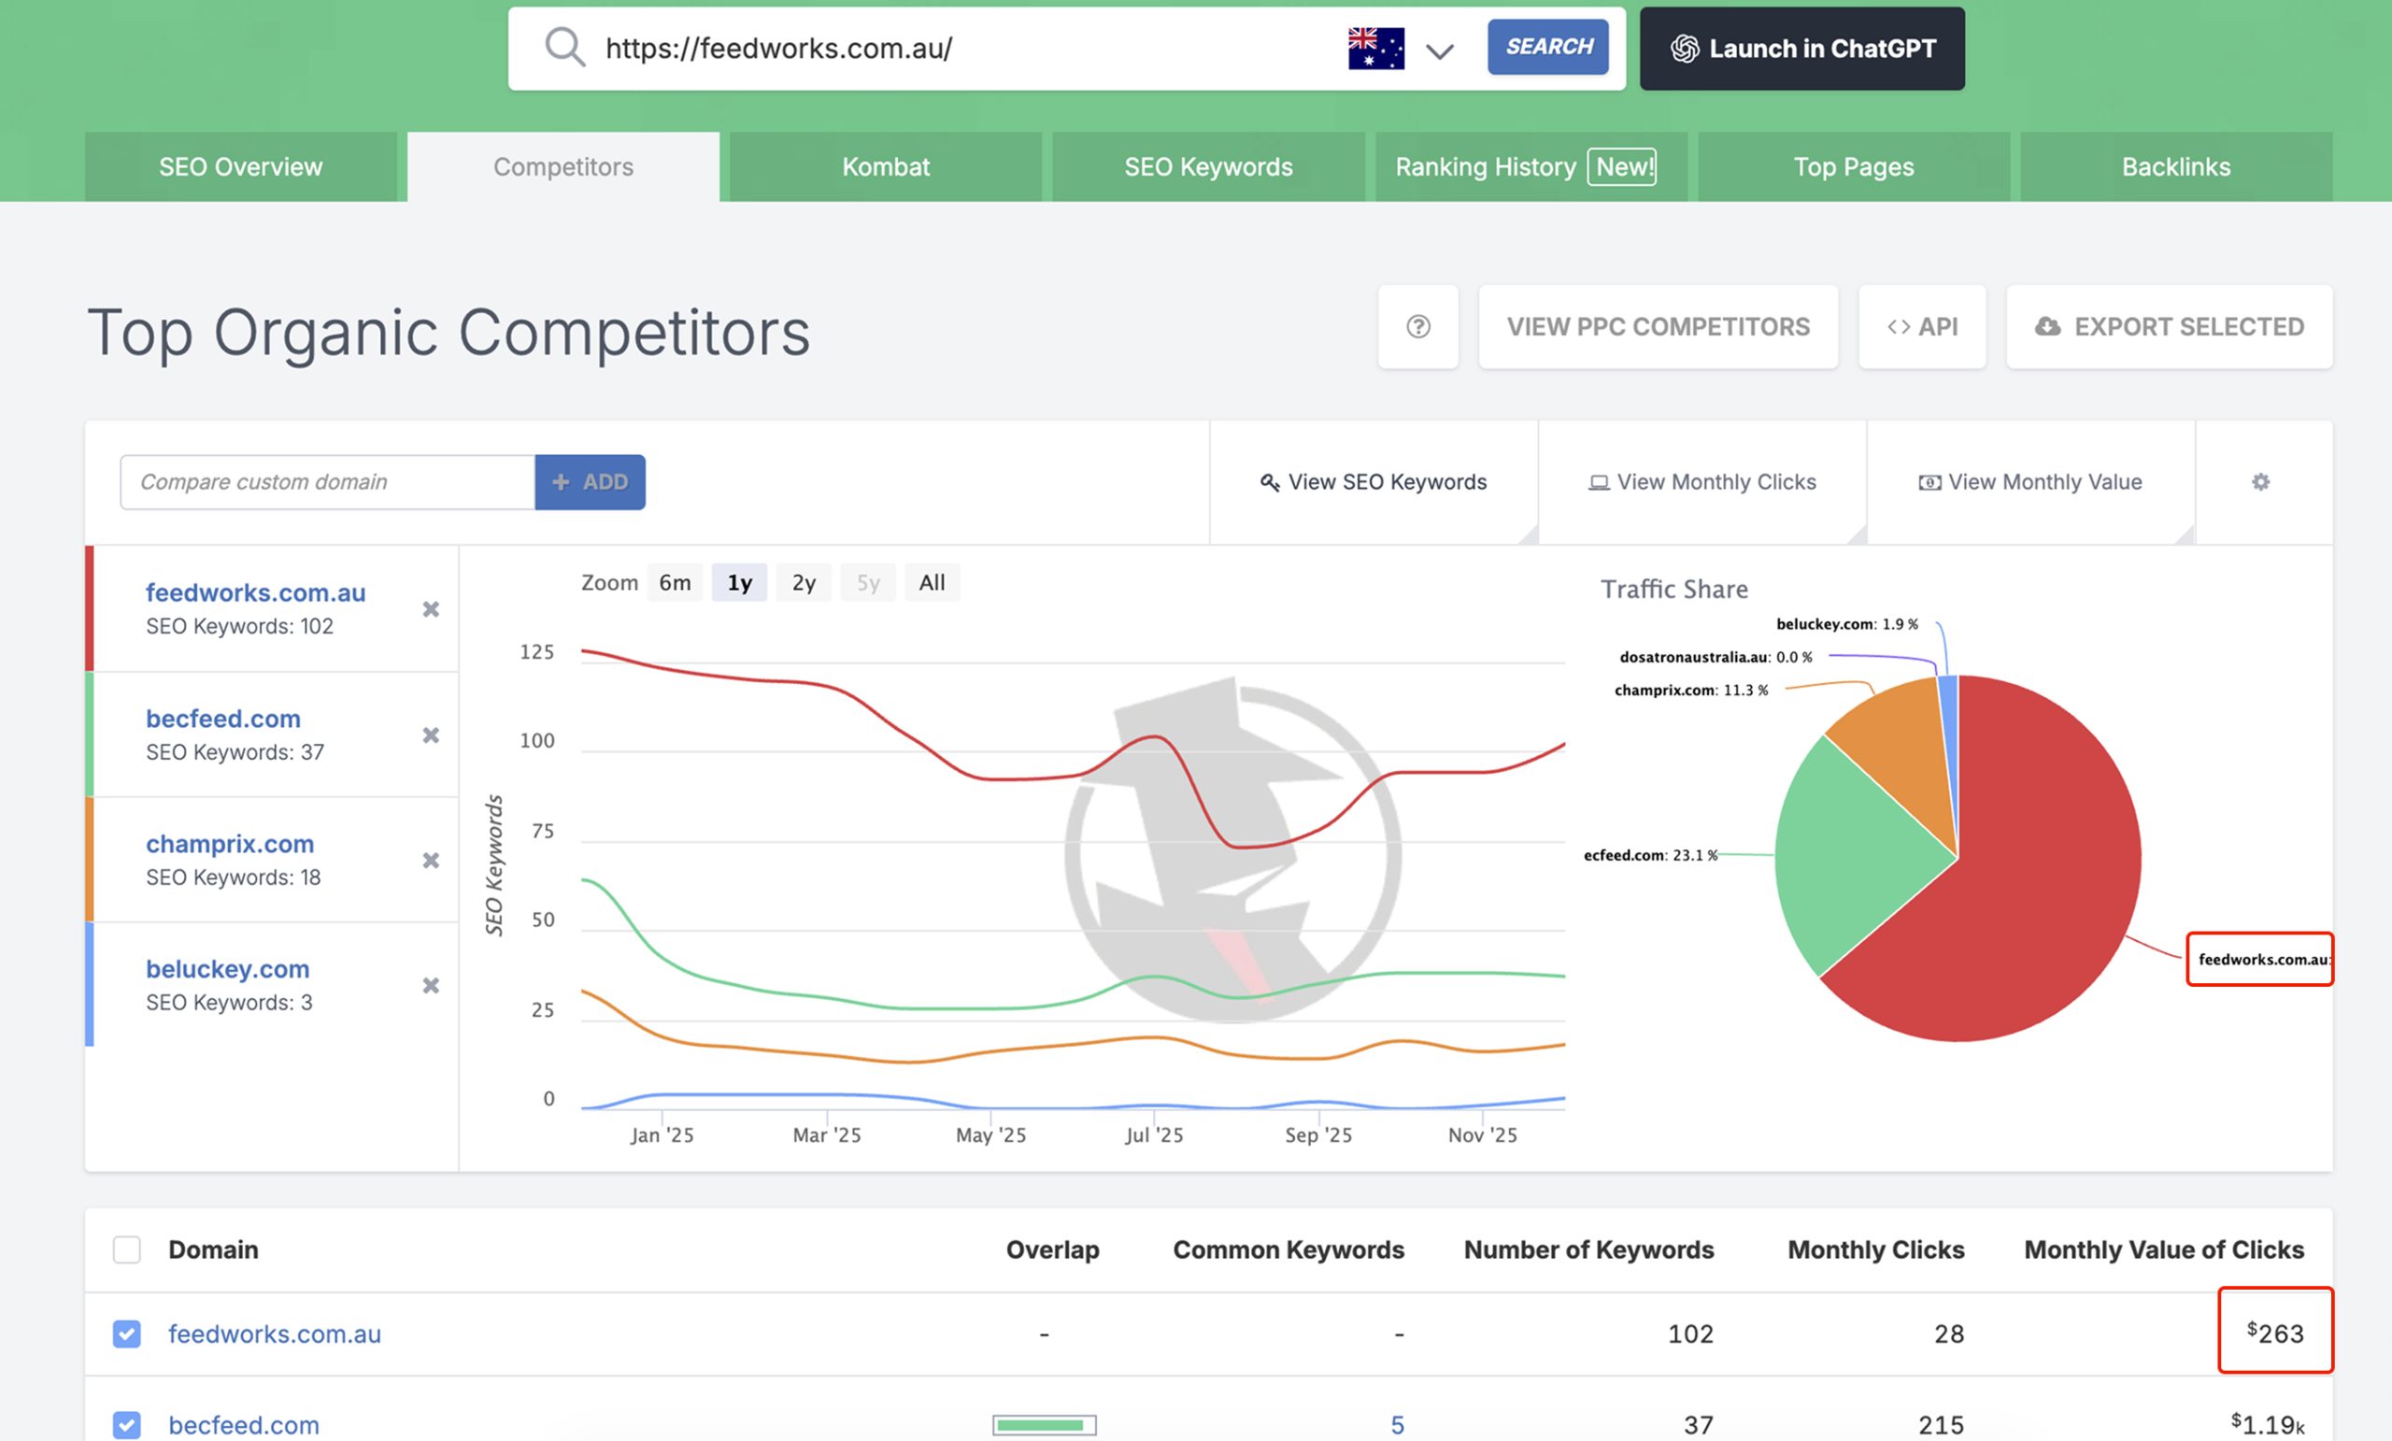Remove becfeed.com from the comparison
The height and width of the screenshot is (1441, 2392).
tap(431, 735)
